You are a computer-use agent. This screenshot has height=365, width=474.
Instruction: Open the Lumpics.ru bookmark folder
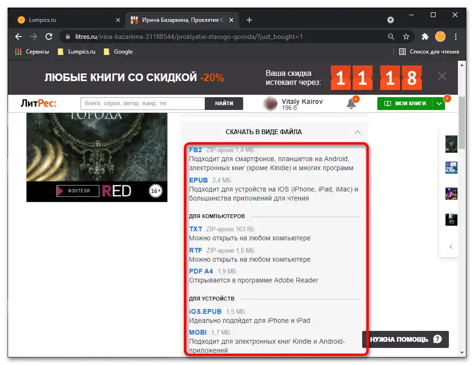pyautogui.click(x=76, y=52)
